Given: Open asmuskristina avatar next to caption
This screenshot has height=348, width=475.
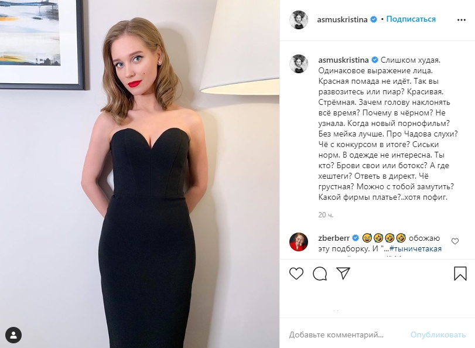Looking at the screenshot, I should (x=299, y=64).
